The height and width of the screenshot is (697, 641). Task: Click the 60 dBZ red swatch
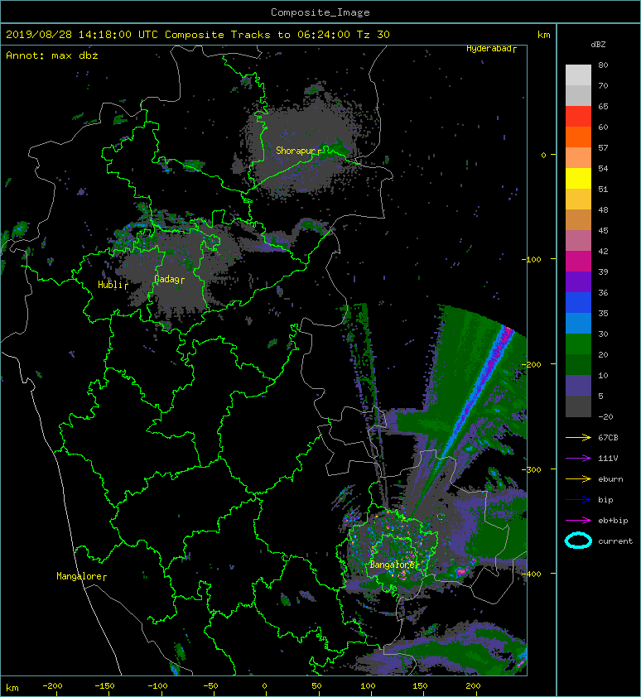point(578,117)
